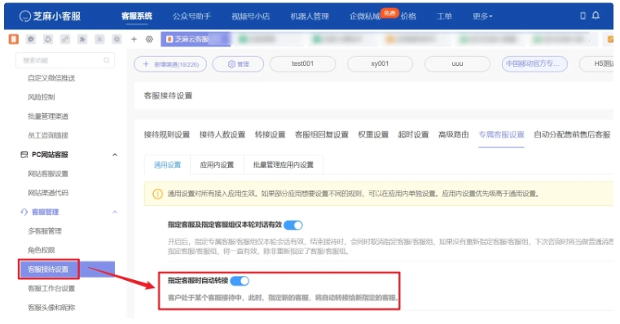Select the 批量管理应用内设置 sub-tab
Screen dimensions: 620x324
(x=283, y=164)
